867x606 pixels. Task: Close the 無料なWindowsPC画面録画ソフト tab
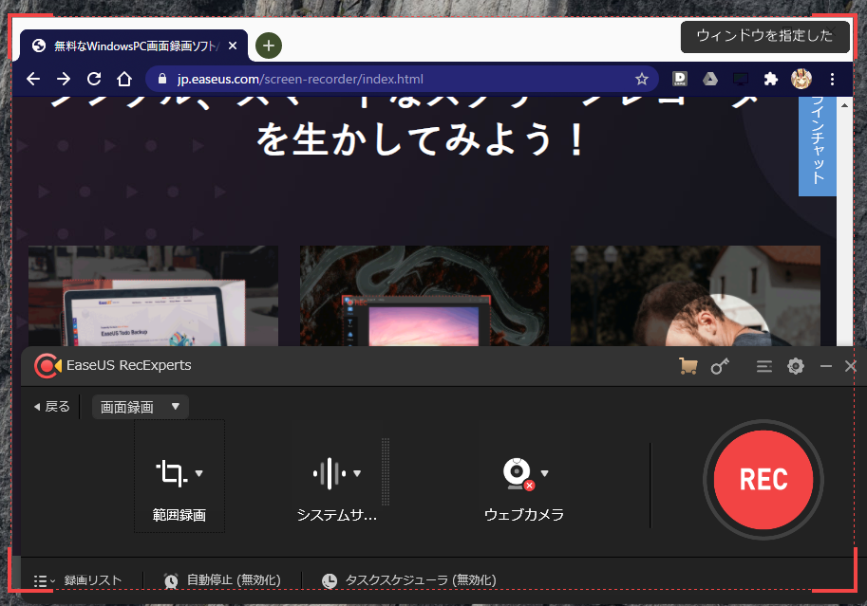233,46
